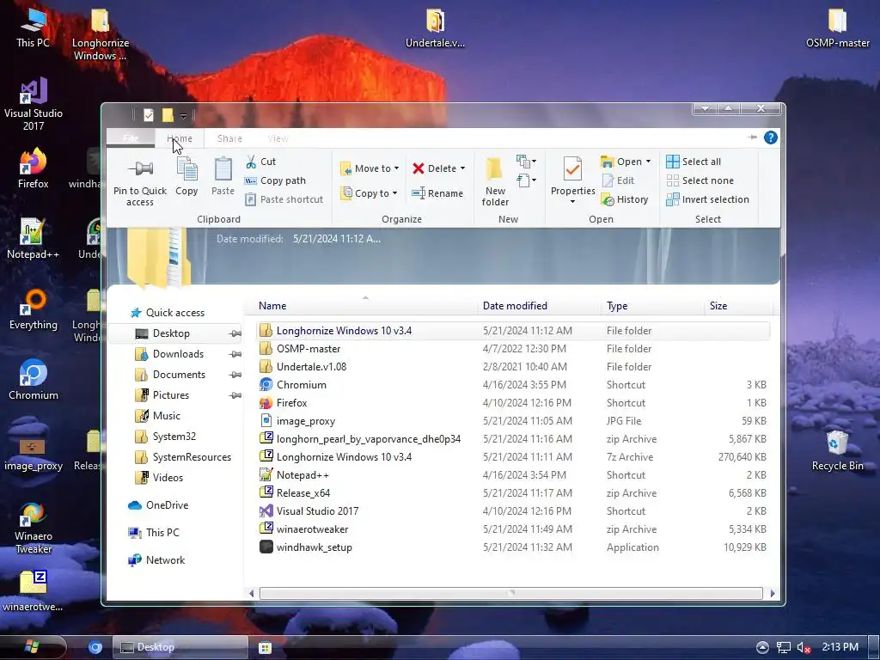Viewport: 880px width, 660px height.
Task: Select the Release_x64 zip archive
Action: [x=513, y=493]
